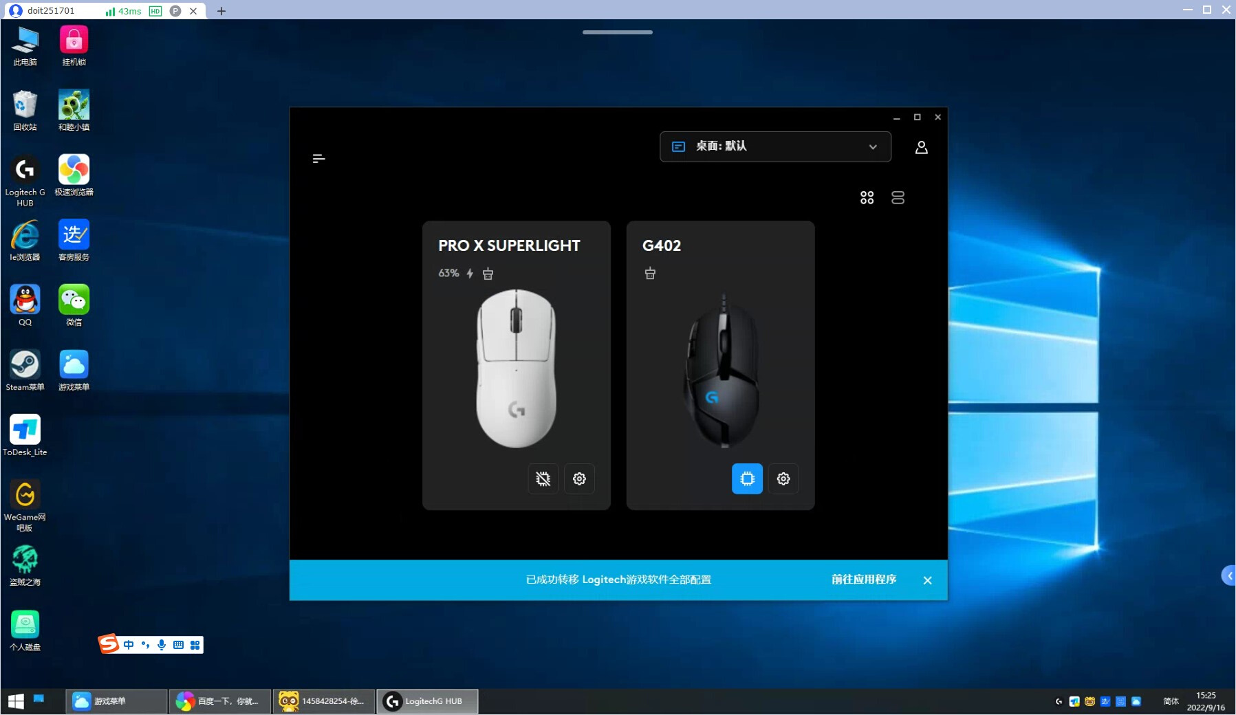The height and width of the screenshot is (715, 1236).
Task: Open the Sogou toolbox grid icon
Action: click(195, 645)
